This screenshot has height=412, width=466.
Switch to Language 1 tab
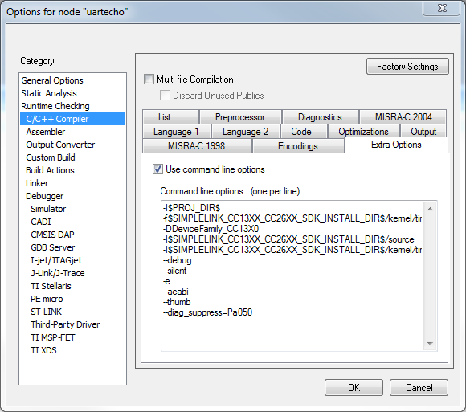[176, 132]
